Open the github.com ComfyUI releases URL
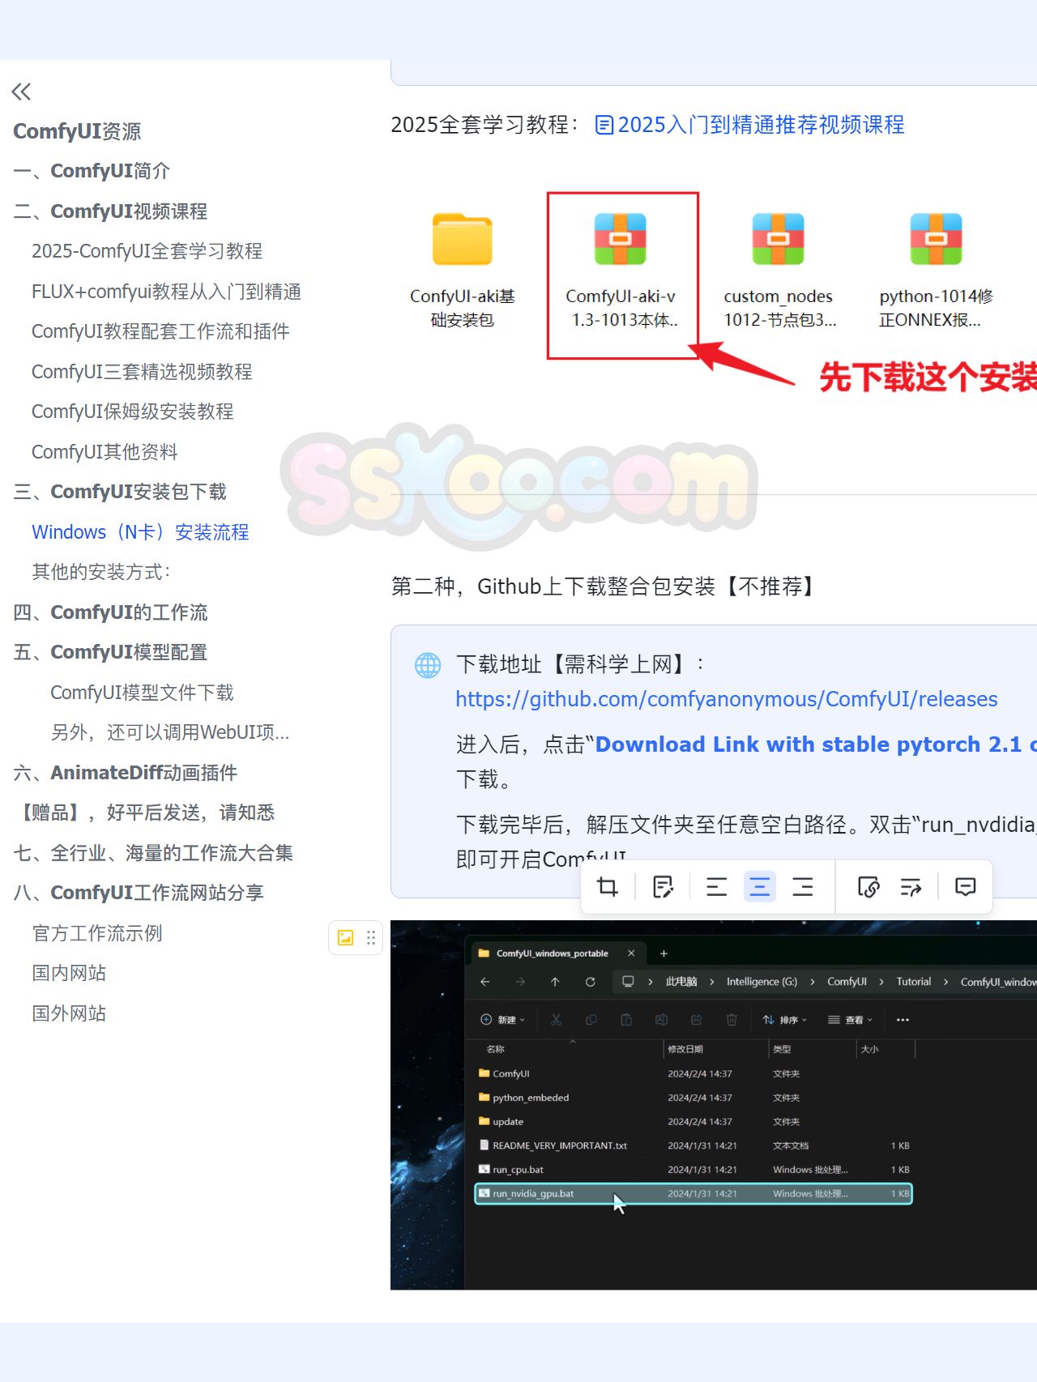 coord(727,699)
